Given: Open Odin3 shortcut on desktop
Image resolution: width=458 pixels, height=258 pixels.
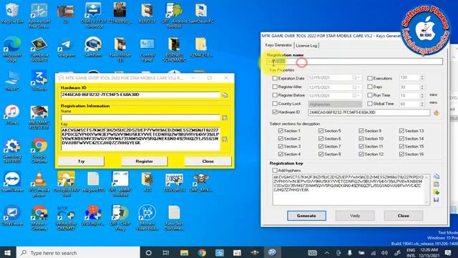Looking at the screenshot, I should (x=93, y=15).
